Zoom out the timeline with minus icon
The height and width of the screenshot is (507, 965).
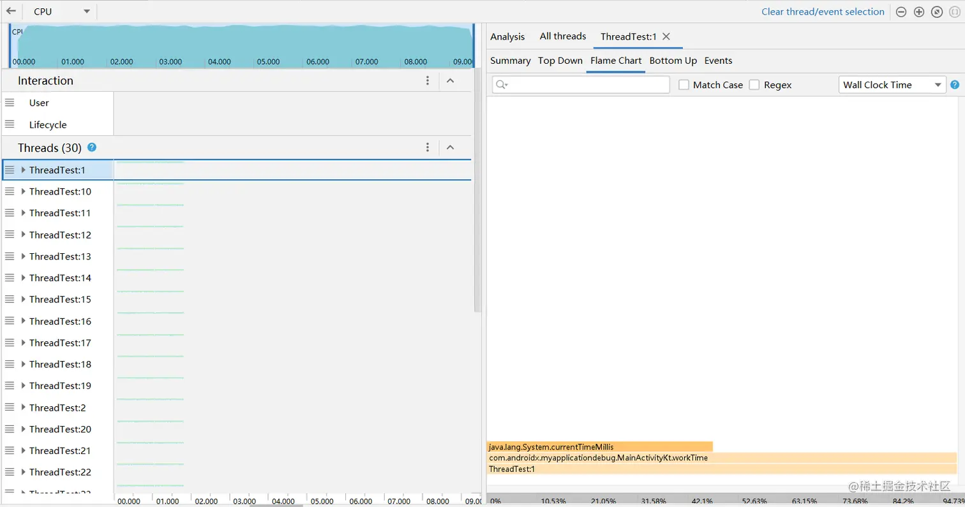[x=901, y=11]
